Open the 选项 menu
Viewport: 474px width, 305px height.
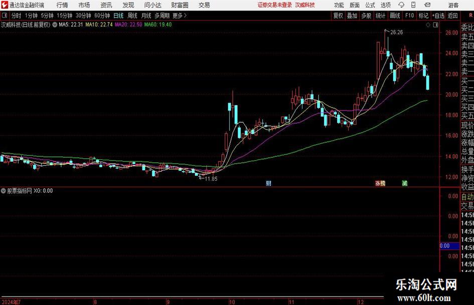(385, 5)
